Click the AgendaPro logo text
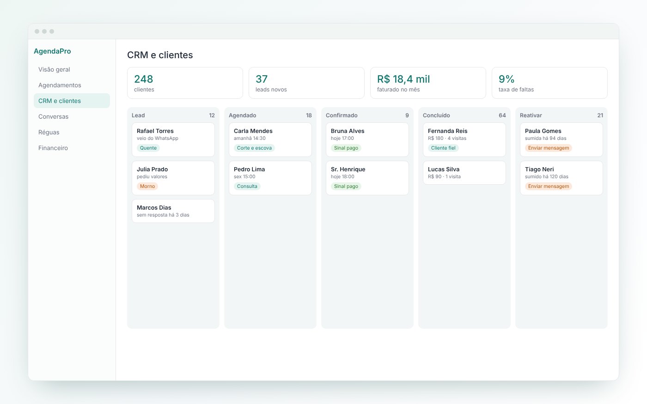 tap(52, 51)
